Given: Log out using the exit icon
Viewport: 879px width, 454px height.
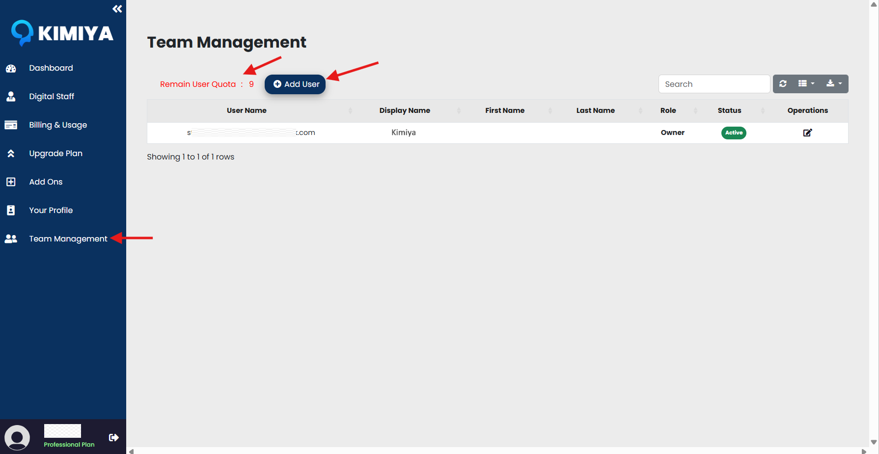Looking at the screenshot, I should point(114,437).
